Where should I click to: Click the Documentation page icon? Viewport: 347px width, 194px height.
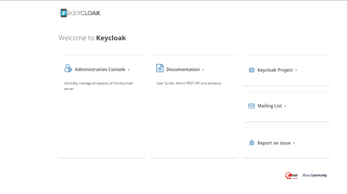click(160, 68)
